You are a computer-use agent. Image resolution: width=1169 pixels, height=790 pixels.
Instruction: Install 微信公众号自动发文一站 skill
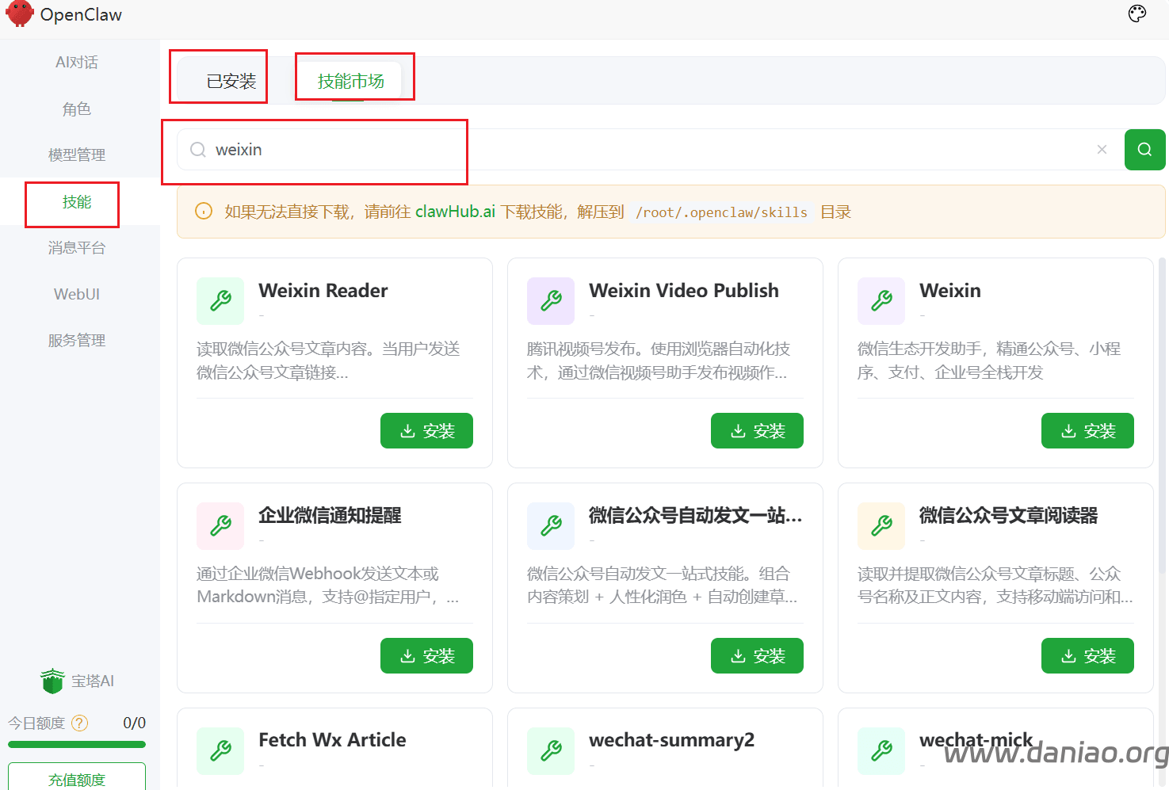pyautogui.click(x=757, y=656)
